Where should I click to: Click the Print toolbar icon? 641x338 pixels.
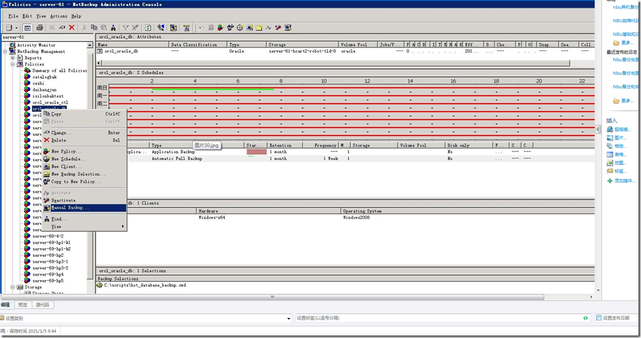[x=40, y=27]
